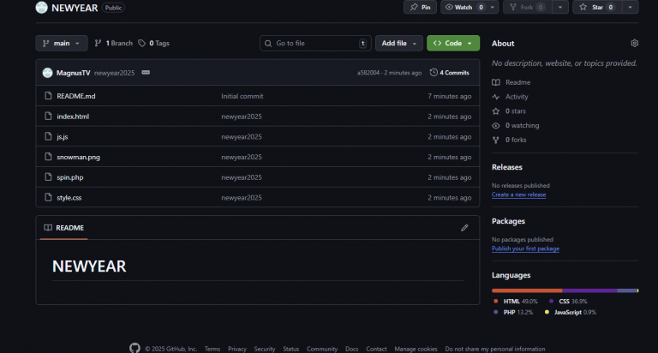Click the MagnusTV commit author avatar
This screenshot has width=658, height=353.
tap(47, 73)
